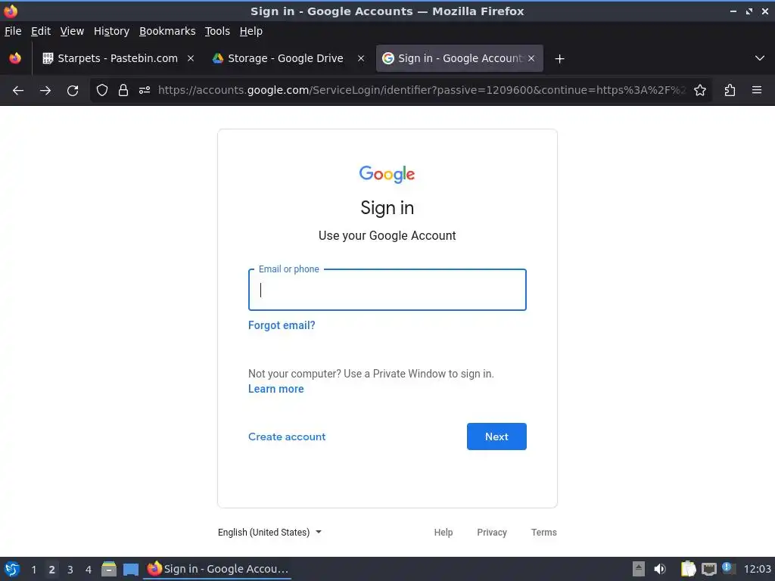Open Firefox View pinned icon
775x581 pixels.
(x=15, y=58)
